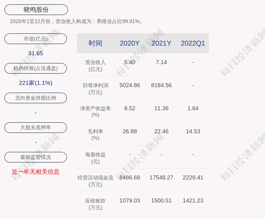Click the 晓鸣股份 company name pill
Image resolution: width=265 pixels, height=219 pixels.
(36, 10)
